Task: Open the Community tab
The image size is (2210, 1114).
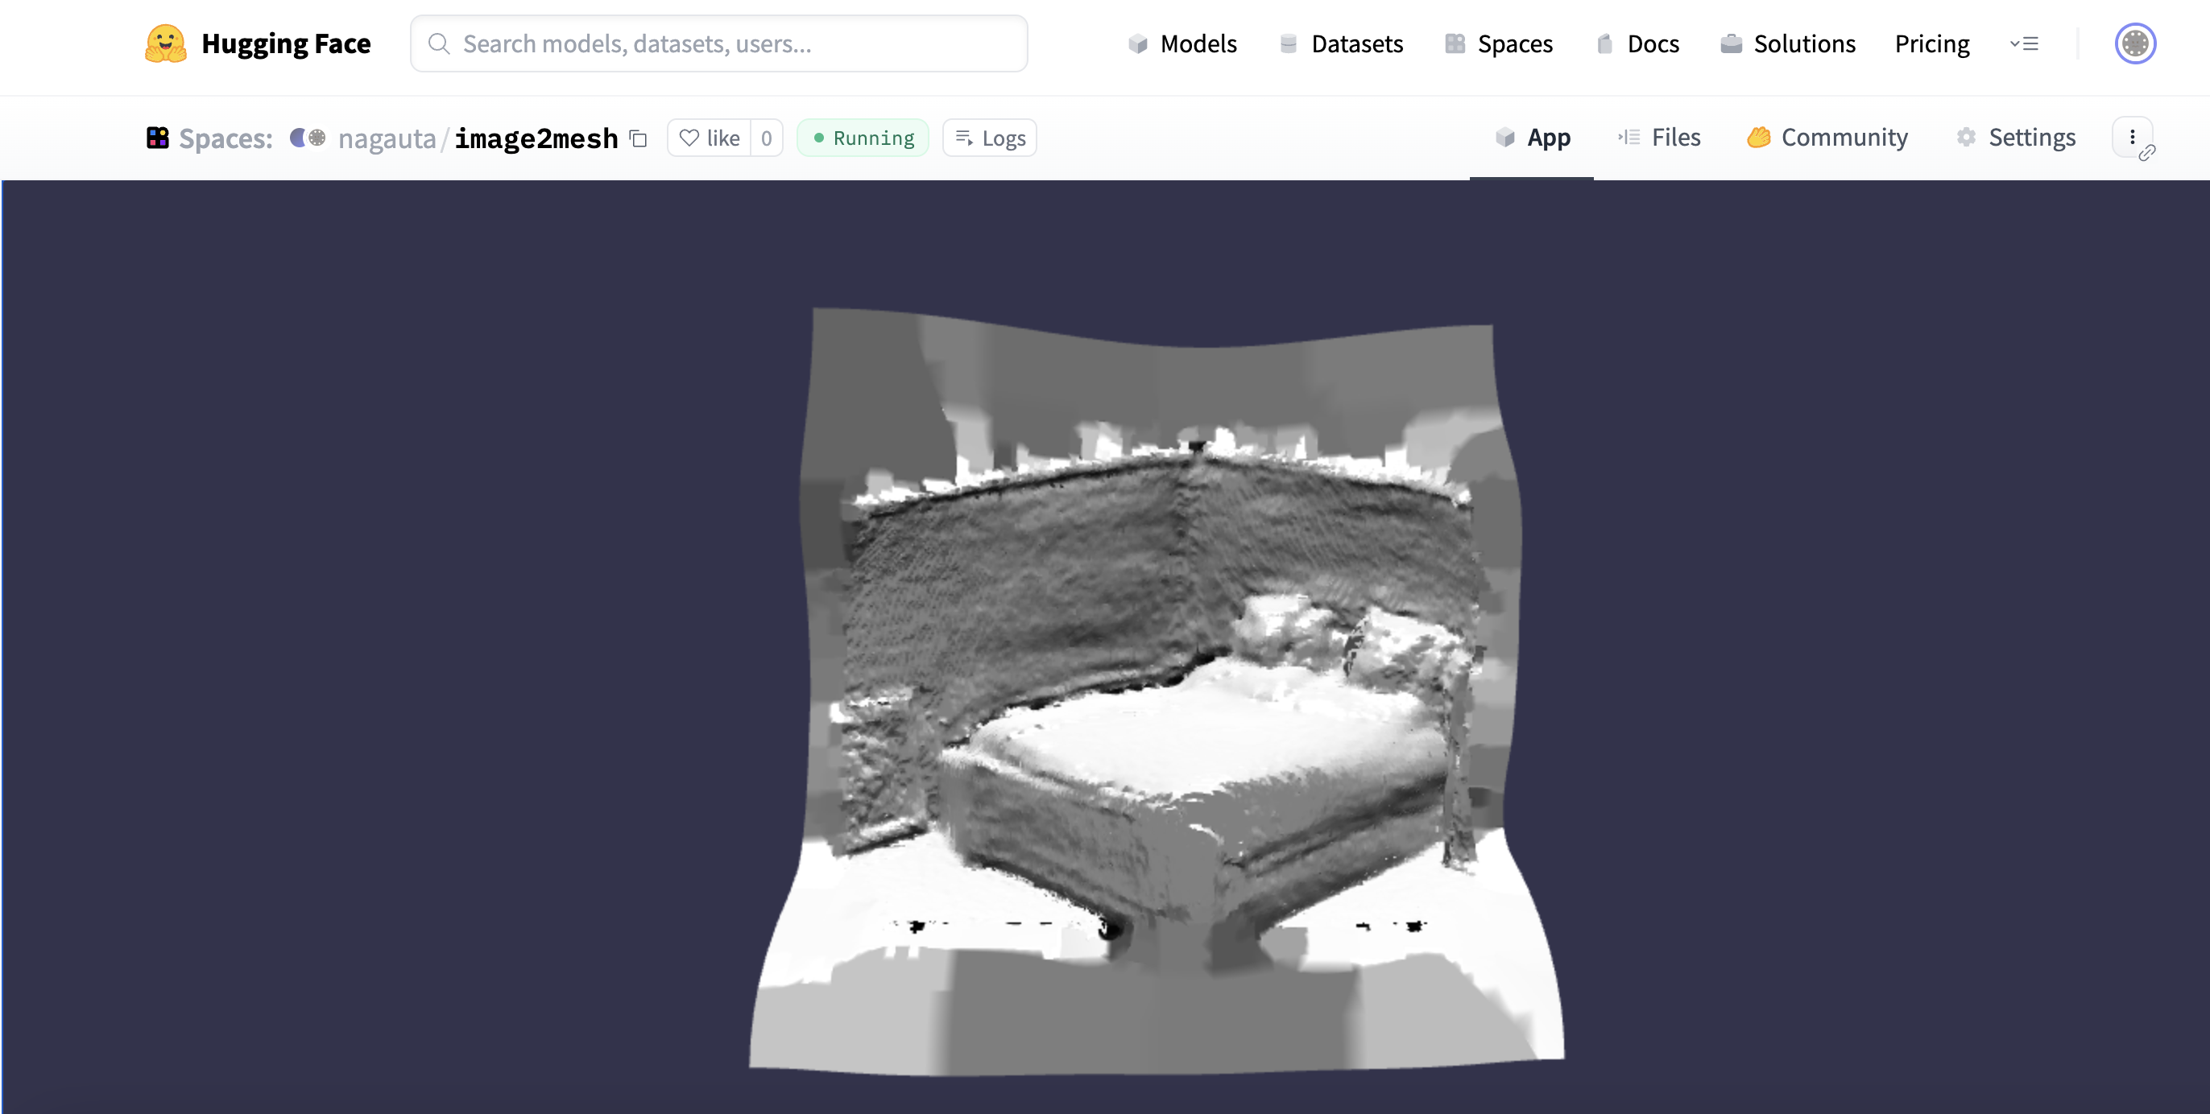Action: click(1827, 137)
